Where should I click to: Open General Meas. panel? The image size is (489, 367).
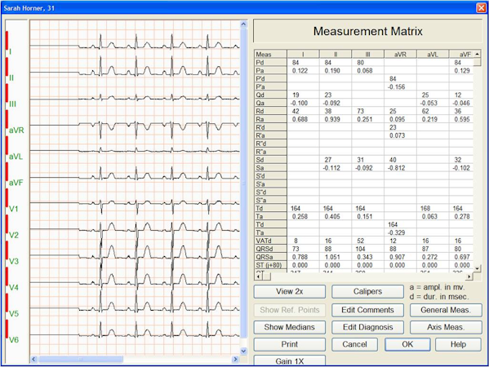tap(446, 310)
